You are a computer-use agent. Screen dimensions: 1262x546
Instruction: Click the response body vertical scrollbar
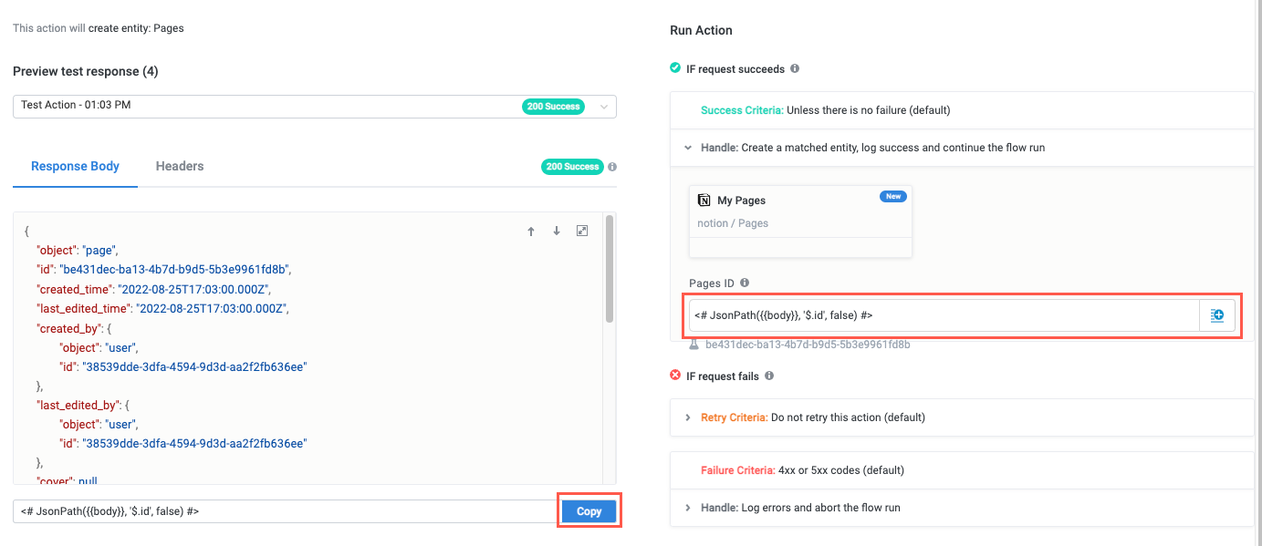[x=609, y=269]
